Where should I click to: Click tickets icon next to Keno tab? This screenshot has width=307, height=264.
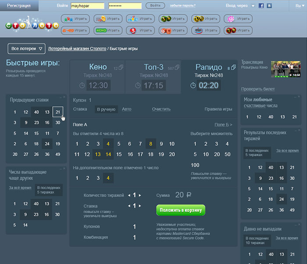pyautogui.click(x=121, y=67)
